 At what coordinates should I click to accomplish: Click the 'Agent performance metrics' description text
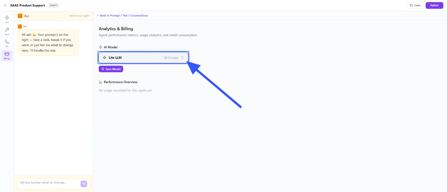(x=148, y=35)
